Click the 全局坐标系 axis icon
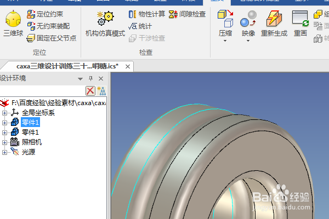The width and height of the screenshot is (329, 219). tap(15, 112)
